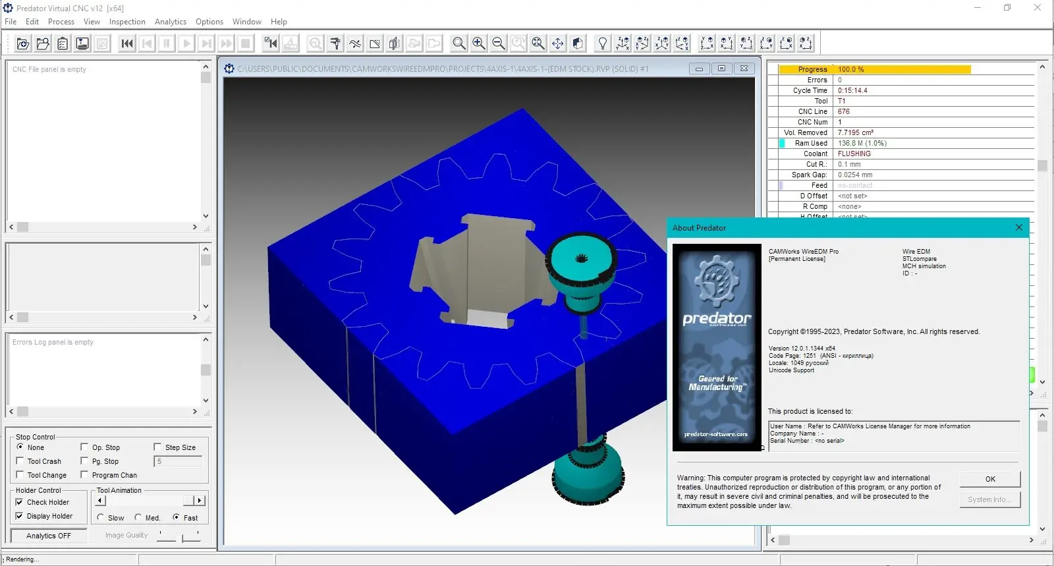Click the Predator gear icon in the title bar
1054x566 pixels.
8,8
